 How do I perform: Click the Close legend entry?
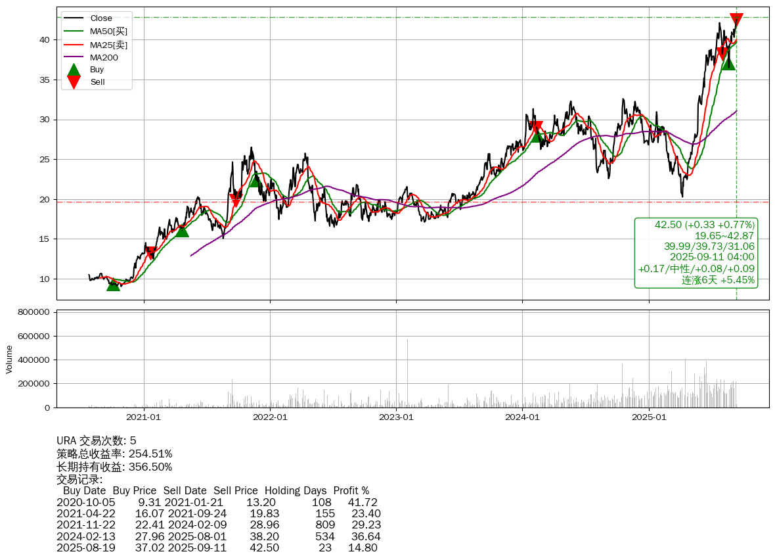tap(101, 18)
